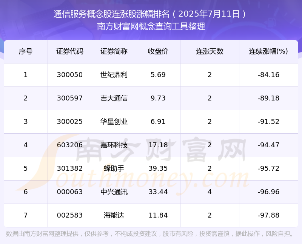
Task: Click closing price 6.91
Action: coord(158,122)
